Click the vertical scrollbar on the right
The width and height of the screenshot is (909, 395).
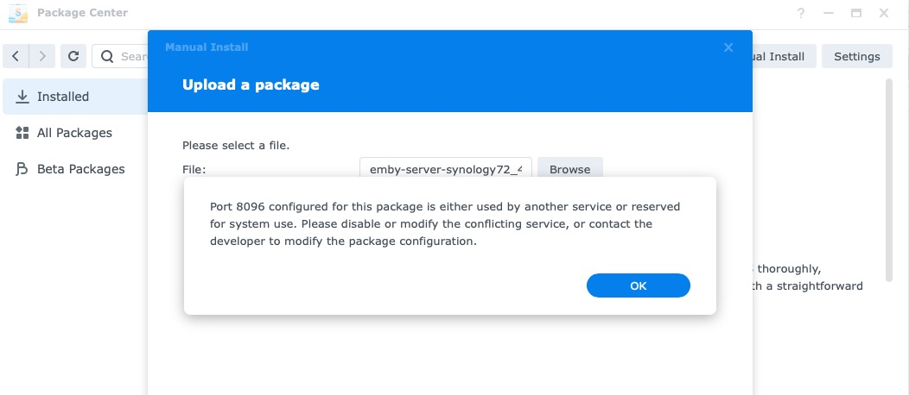click(889, 180)
